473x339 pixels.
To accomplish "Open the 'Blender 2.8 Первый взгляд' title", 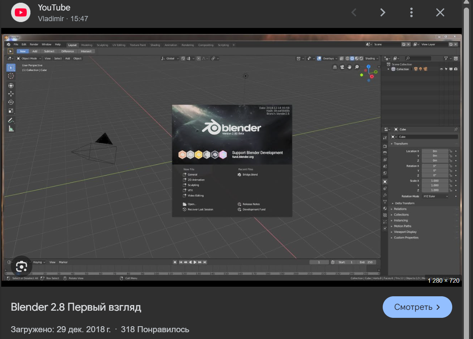I will pos(76,307).
